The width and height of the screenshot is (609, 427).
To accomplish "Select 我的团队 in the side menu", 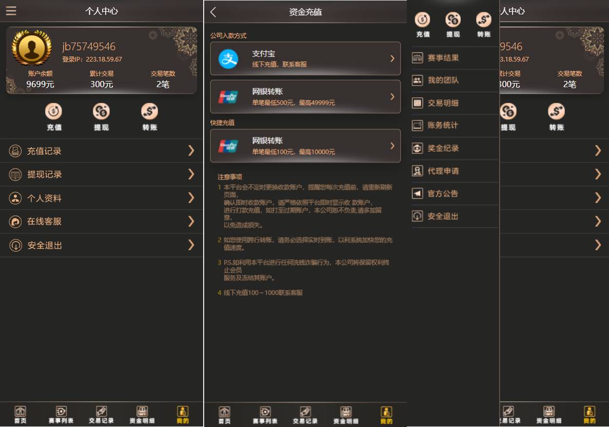I will (455, 80).
